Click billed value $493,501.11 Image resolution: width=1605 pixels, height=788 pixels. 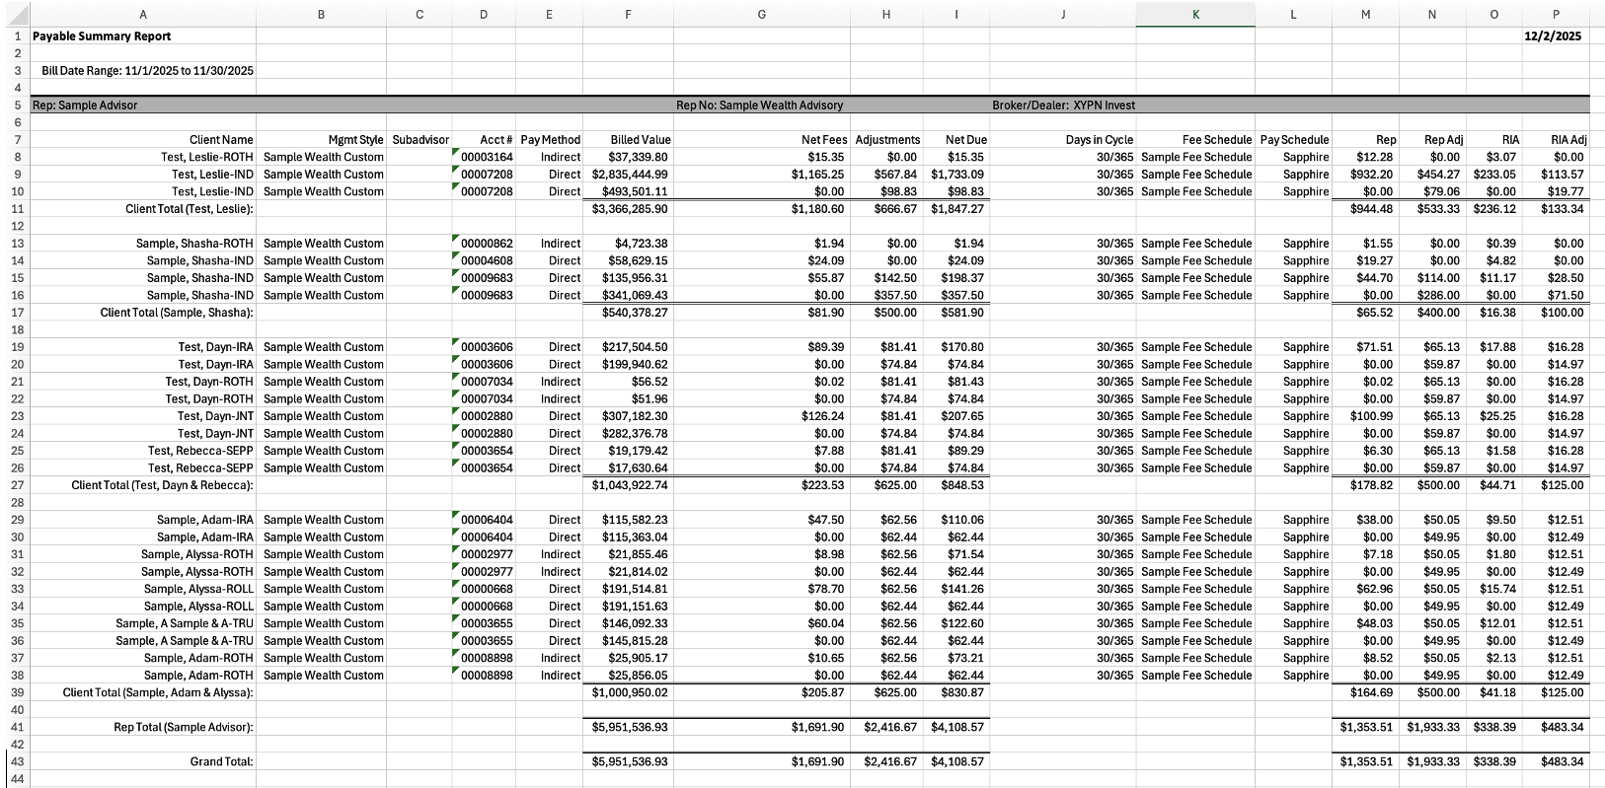(x=635, y=191)
